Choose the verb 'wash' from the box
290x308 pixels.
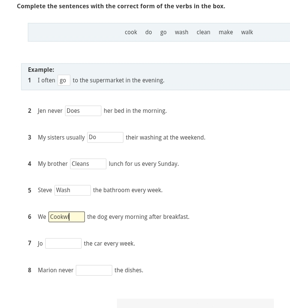181,32
